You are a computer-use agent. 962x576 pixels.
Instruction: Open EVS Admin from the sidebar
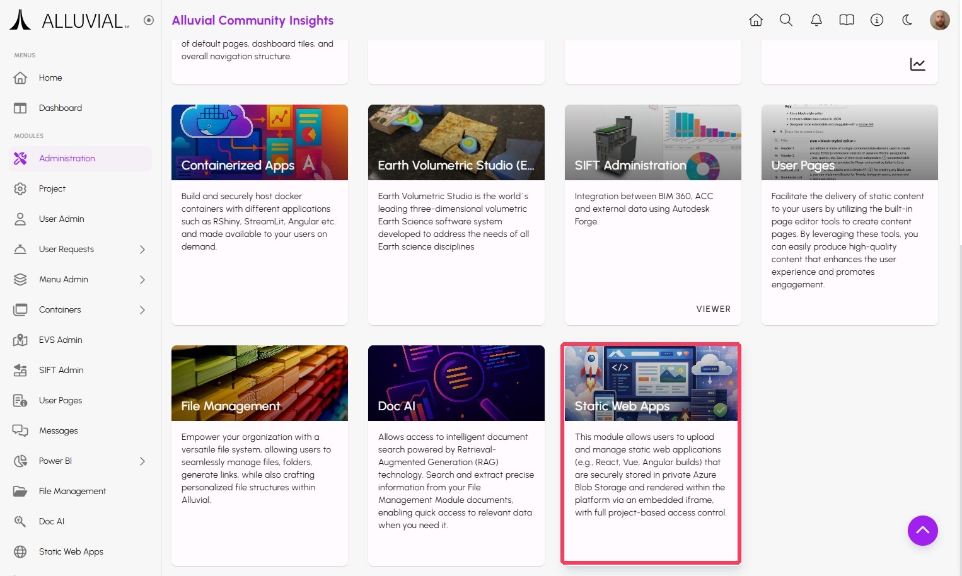(x=61, y=340)
